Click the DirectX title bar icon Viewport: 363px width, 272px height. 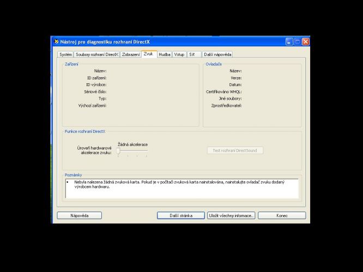coord(56,41)
